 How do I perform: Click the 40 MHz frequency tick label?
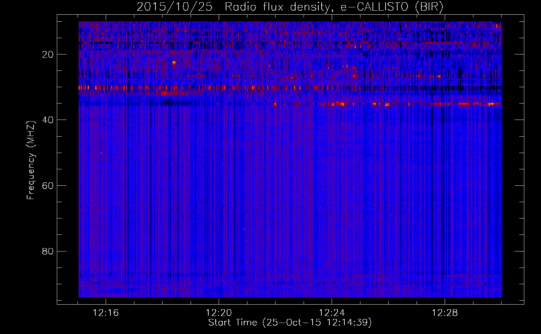(x=48, y=120)
